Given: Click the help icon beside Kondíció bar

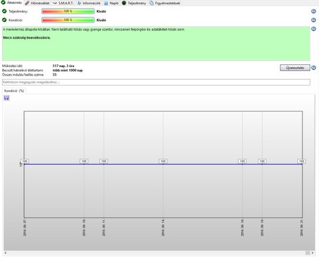Looking at the screenshot, I should click(314, 20).
